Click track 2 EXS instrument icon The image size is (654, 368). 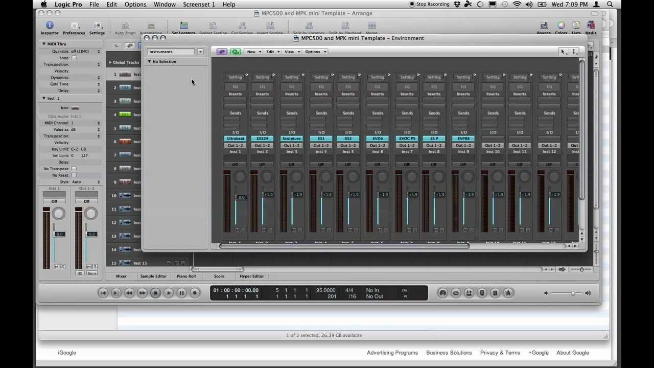click(x=125, y=87)
